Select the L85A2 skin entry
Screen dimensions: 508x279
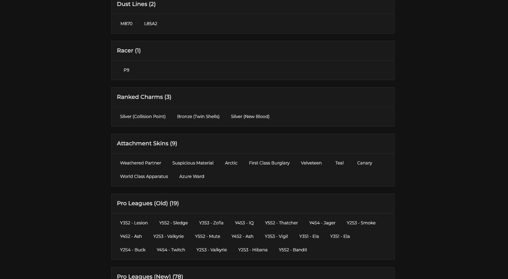click(x=151, y=24)
